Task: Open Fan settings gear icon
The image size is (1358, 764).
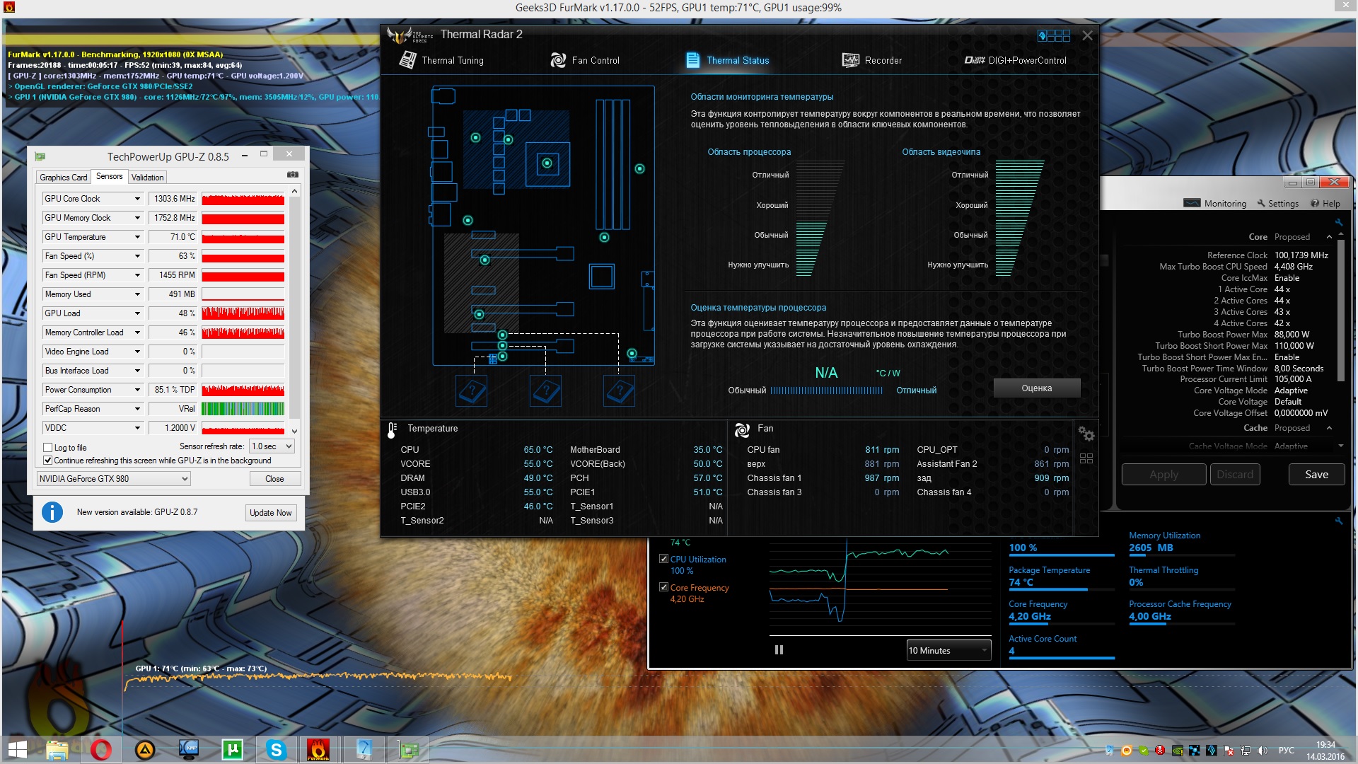Action: (1086, 434)
